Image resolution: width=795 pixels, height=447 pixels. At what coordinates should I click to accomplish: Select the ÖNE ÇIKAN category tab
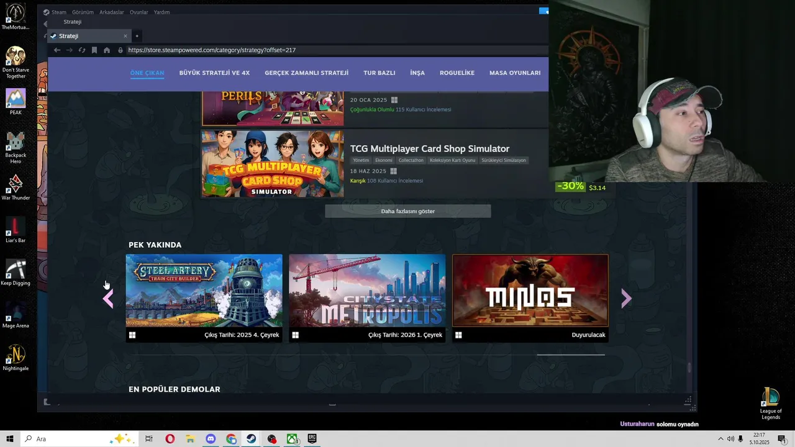coord(147,73)
